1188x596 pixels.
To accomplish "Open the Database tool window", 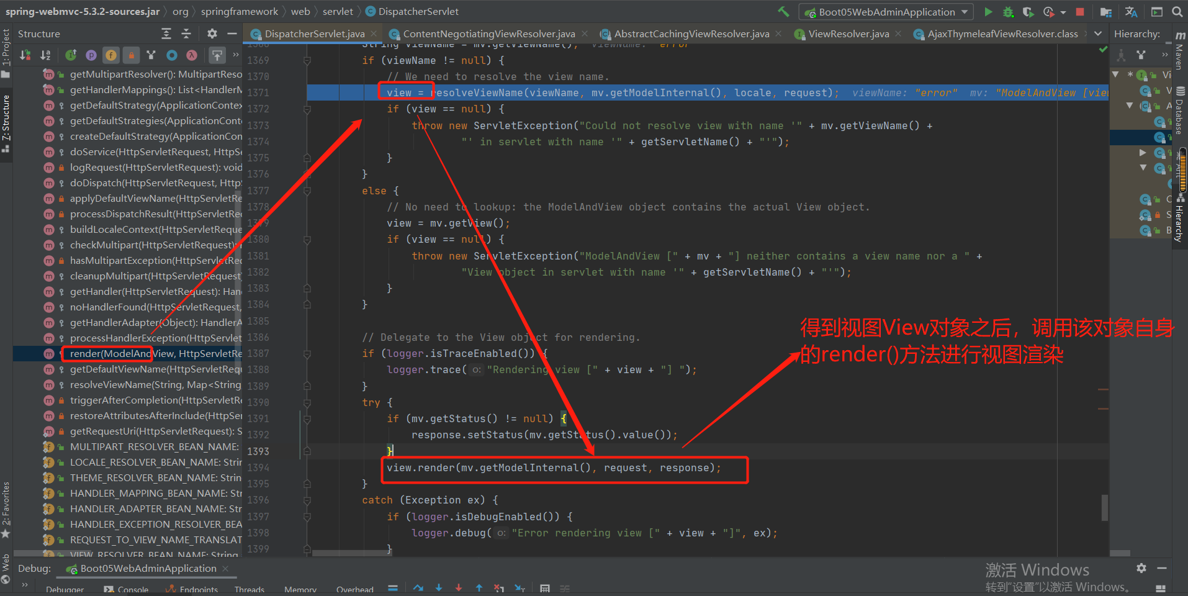I will (x=1180, y=110).
